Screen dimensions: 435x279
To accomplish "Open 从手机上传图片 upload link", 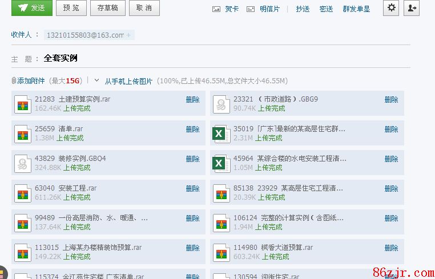I will (x=128, y=81).
